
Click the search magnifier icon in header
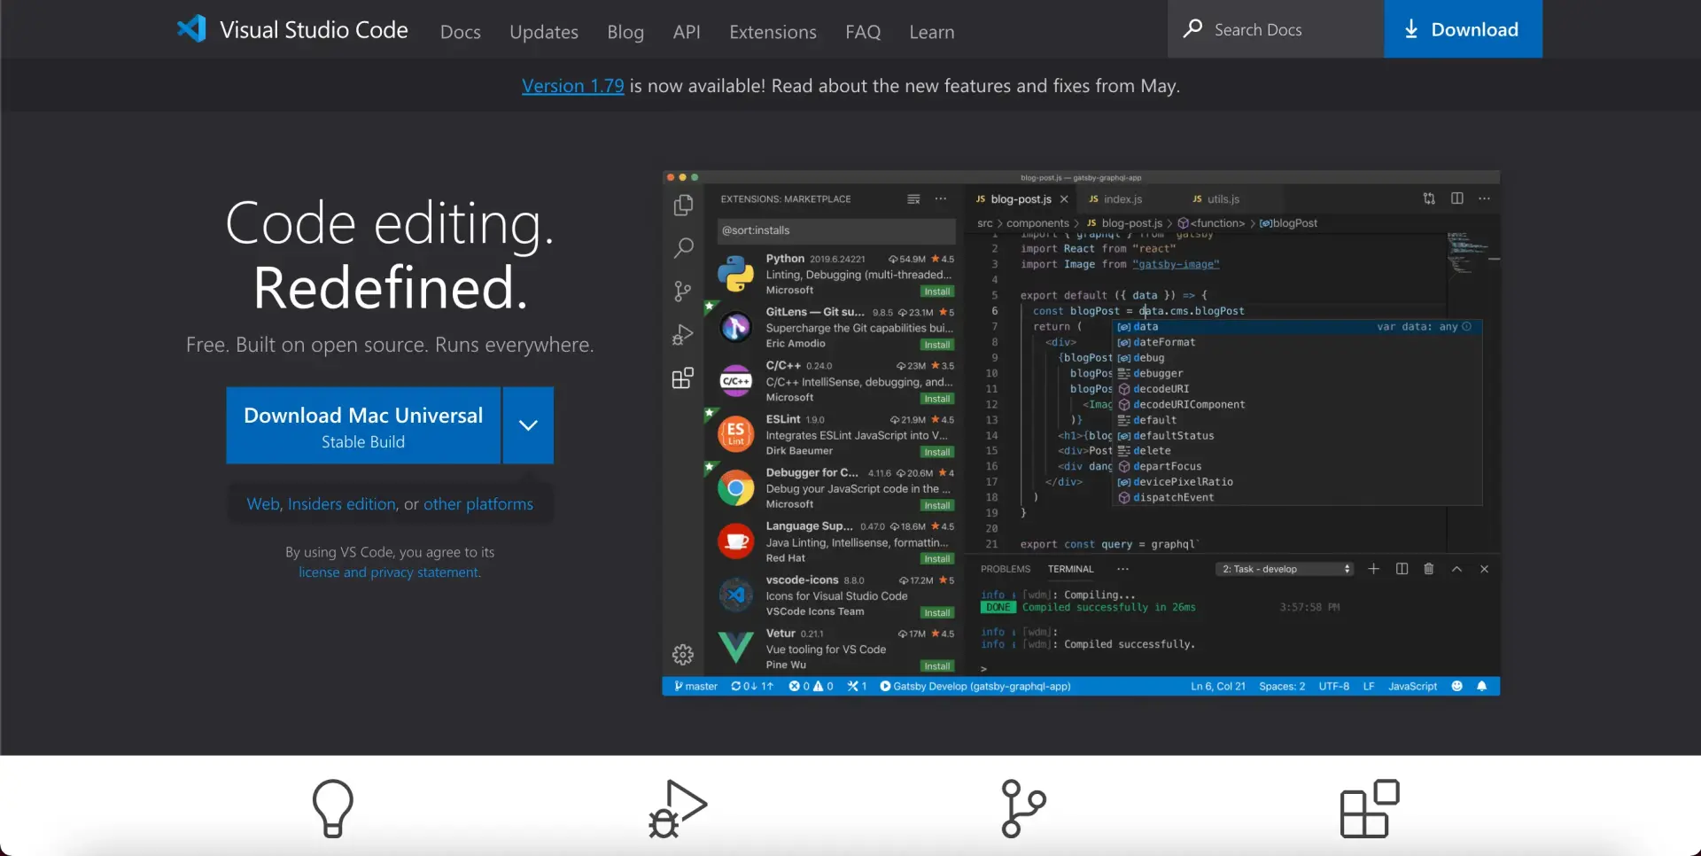pyautogui.click(x=1192, y=28)
